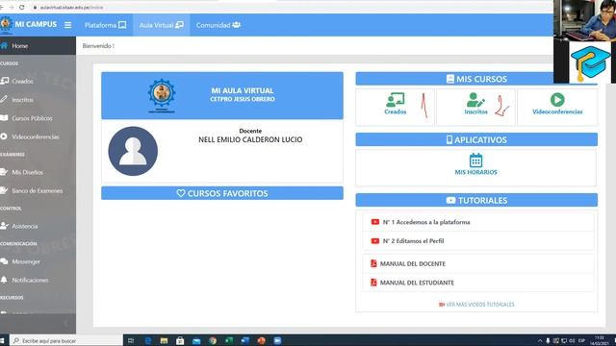Image resolution: width=616 pixels, height=346 pixels.
Task: Open the MANUAL DEL ESTUDIANTE PDF
Action: tap(417, 283)
